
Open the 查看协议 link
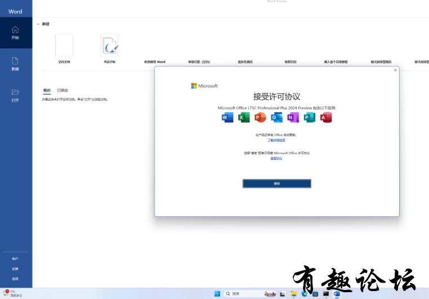pos(276,158)
